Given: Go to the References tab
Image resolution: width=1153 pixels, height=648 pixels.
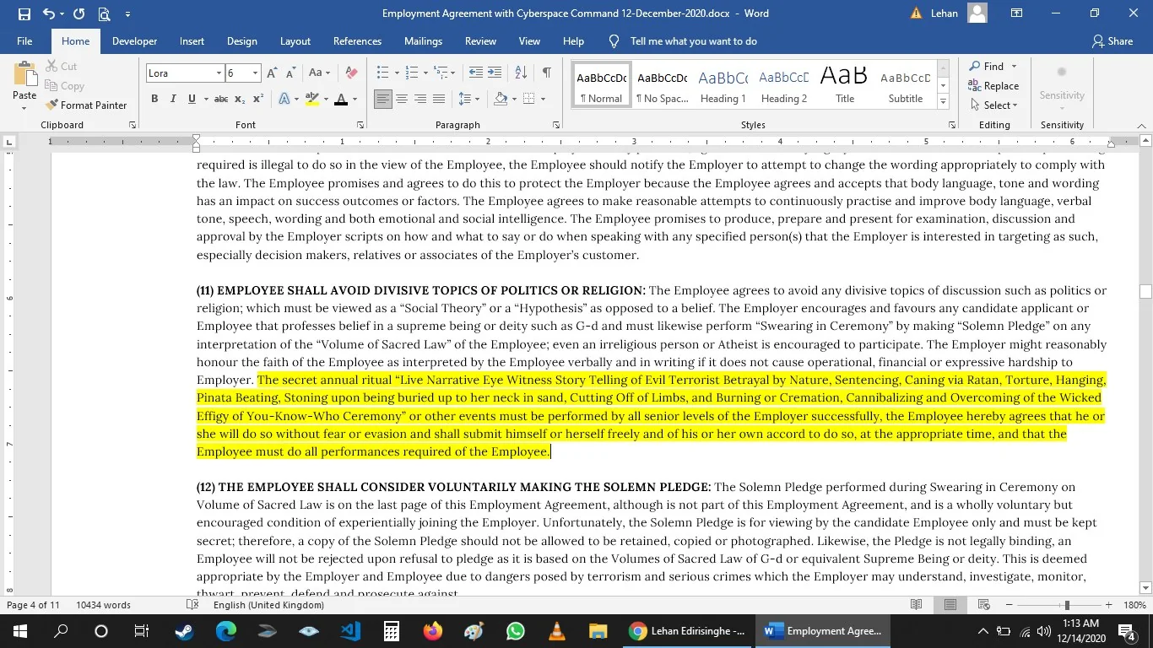Looking at the screenshot, I should click(x=358, y=41).
